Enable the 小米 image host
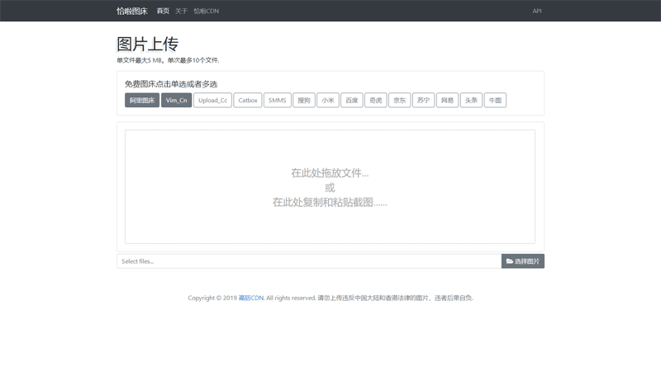 (328, 100)
